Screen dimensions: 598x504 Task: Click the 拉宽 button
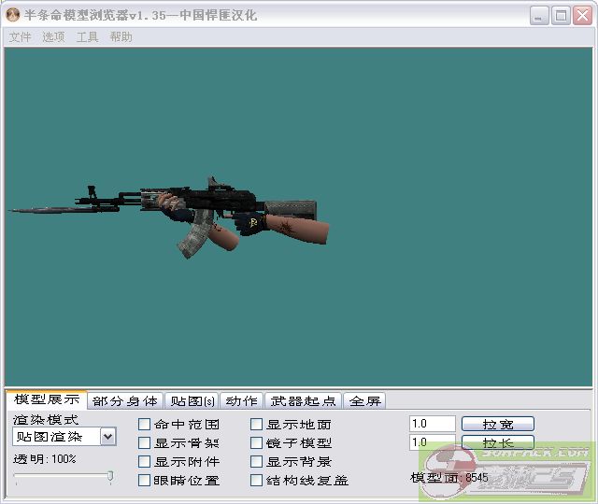497,424
